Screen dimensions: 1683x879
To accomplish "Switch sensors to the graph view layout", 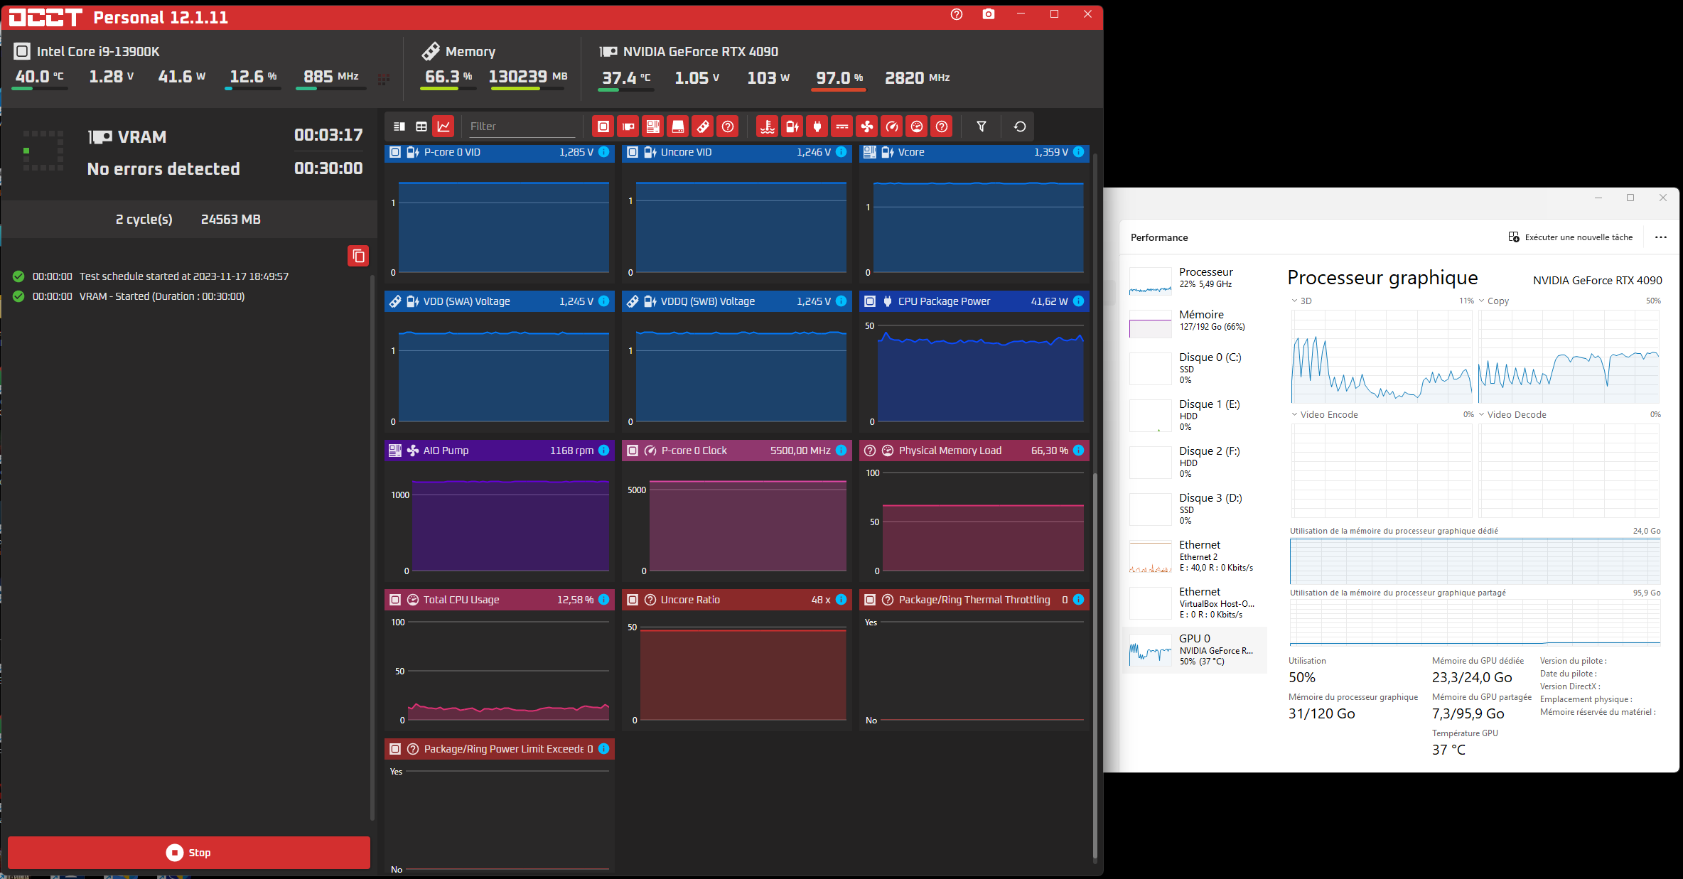I will tap(443, 126).
